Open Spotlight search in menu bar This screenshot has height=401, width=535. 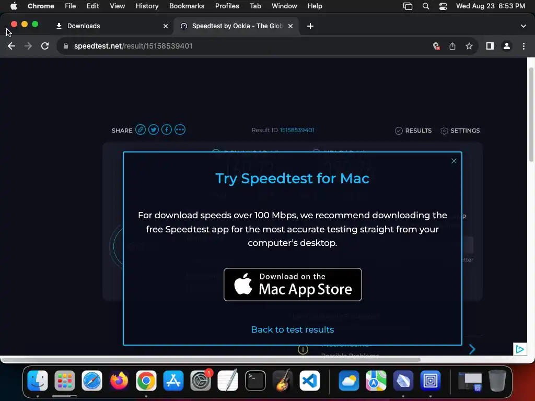pyautogui.click(x=426, y=6)
